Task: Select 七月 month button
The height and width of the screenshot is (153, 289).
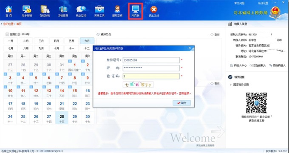Action: 11,48
